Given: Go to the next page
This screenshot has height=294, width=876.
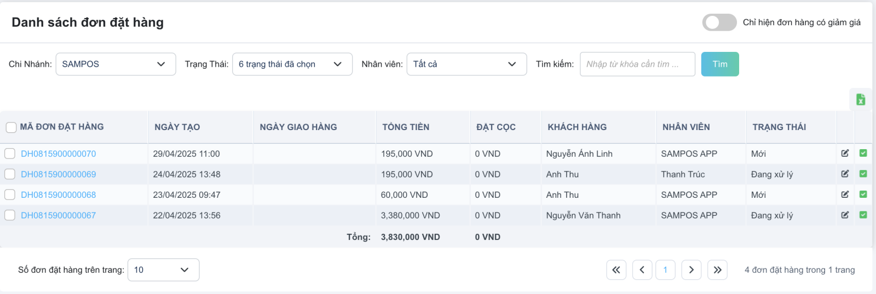Looking at the screenshot, I should (691, 269).
